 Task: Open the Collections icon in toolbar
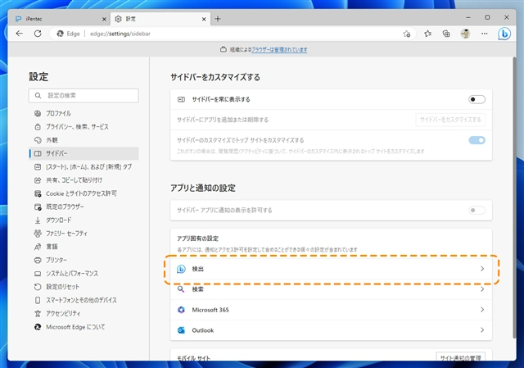pos(446,34)
